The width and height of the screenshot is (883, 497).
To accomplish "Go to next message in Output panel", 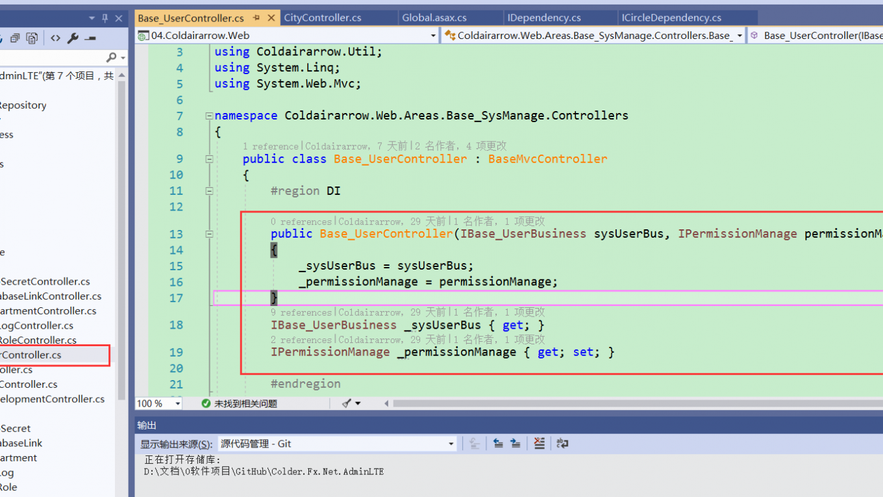I will pos(515,443).
